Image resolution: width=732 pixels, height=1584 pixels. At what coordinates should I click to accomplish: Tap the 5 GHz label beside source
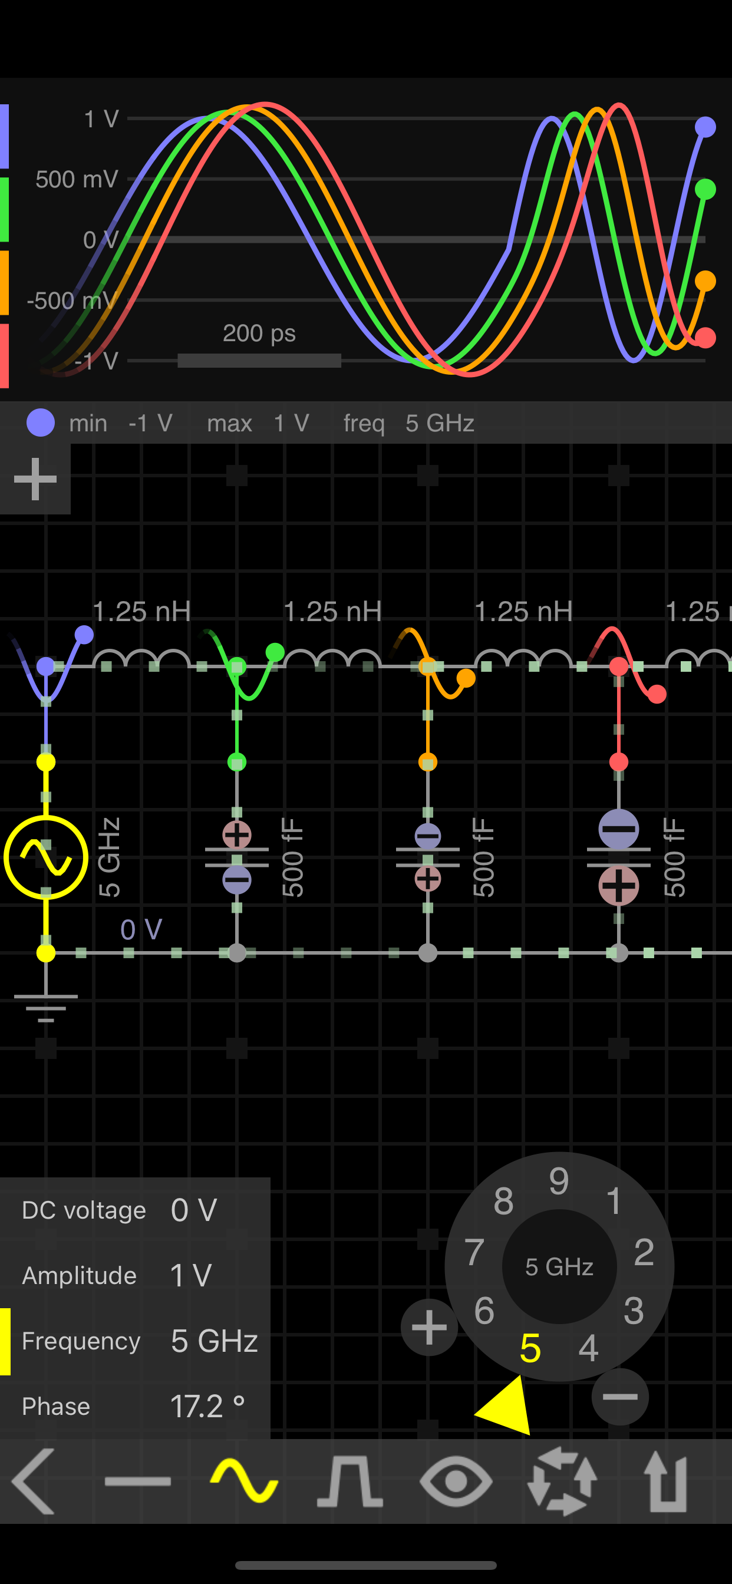click(x=110, y=857)
